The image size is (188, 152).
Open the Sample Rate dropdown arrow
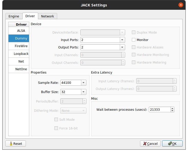[84, 83]
